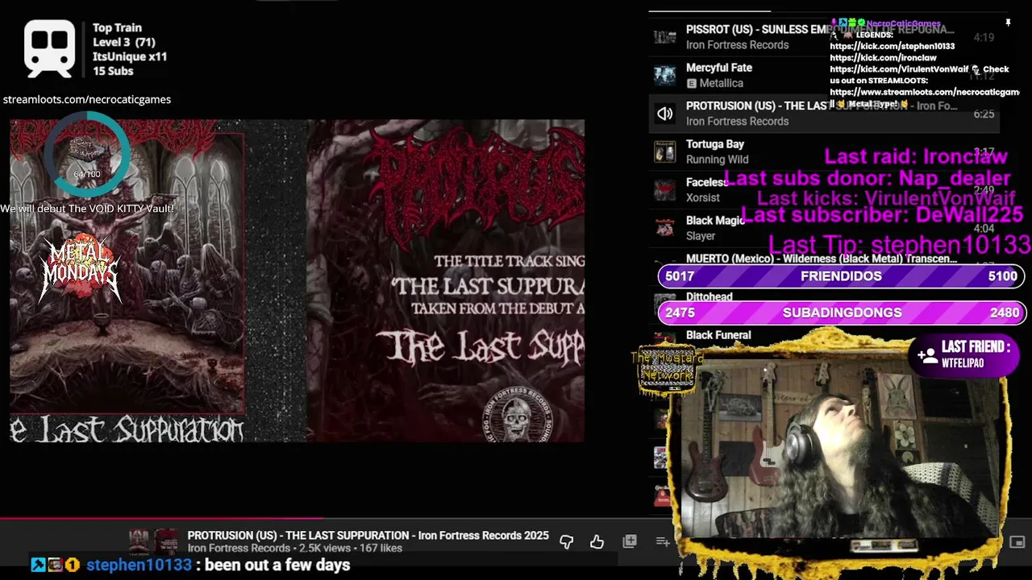Open Mercyful Fate queue thumbnail

pyautogui.click(x=664, y=75)
